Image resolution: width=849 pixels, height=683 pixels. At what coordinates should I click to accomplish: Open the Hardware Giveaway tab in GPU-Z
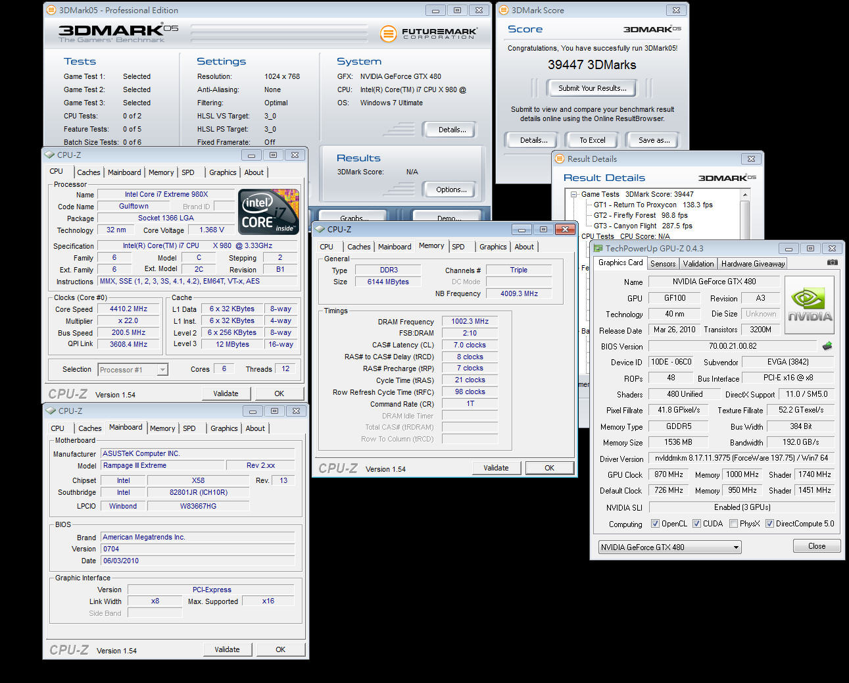pyautogui.click(x=753, y=264)
